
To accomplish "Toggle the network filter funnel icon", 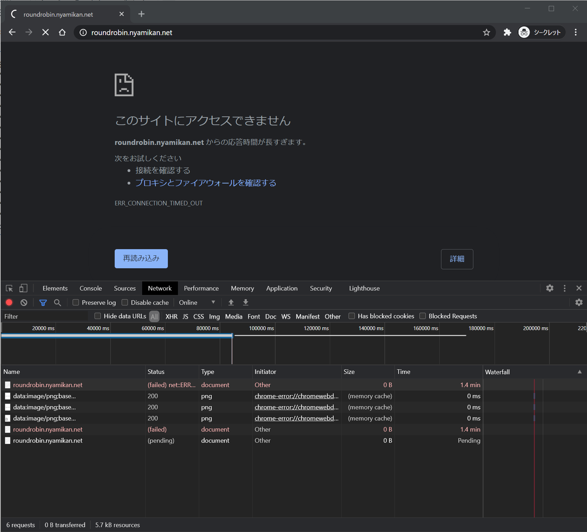I will click(x=43, y=302).
